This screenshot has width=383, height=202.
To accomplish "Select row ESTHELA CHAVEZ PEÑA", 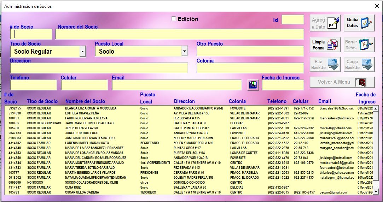I will 189,113.
